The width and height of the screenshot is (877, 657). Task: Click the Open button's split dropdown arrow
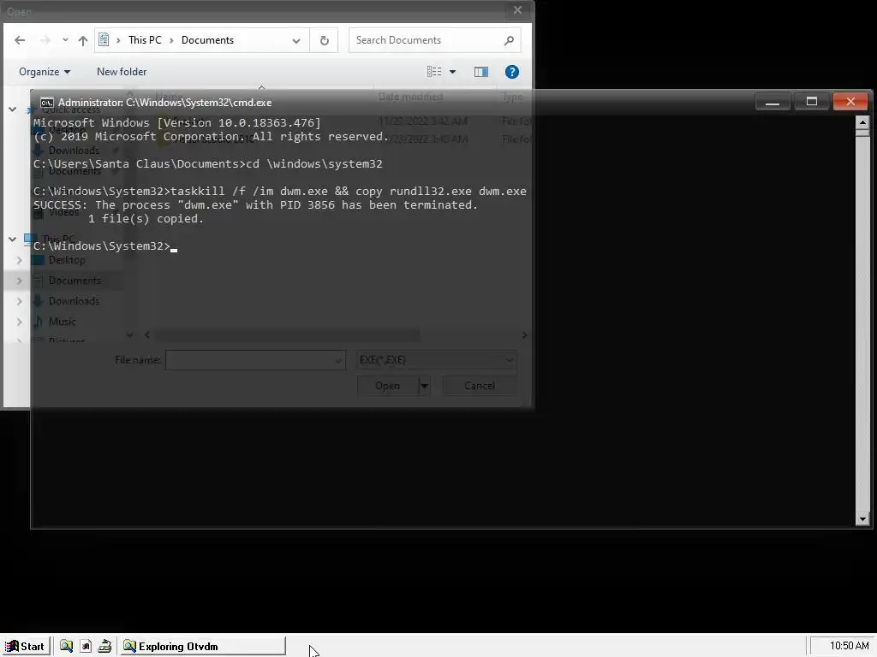(x=425, y=386)
